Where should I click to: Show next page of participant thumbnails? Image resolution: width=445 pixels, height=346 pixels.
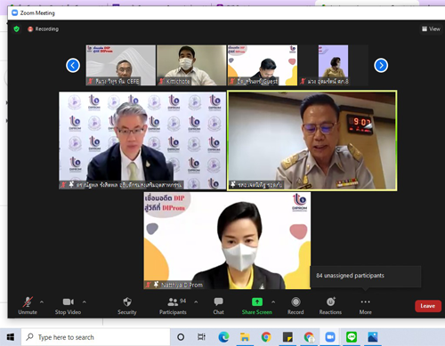click(381, 65)
